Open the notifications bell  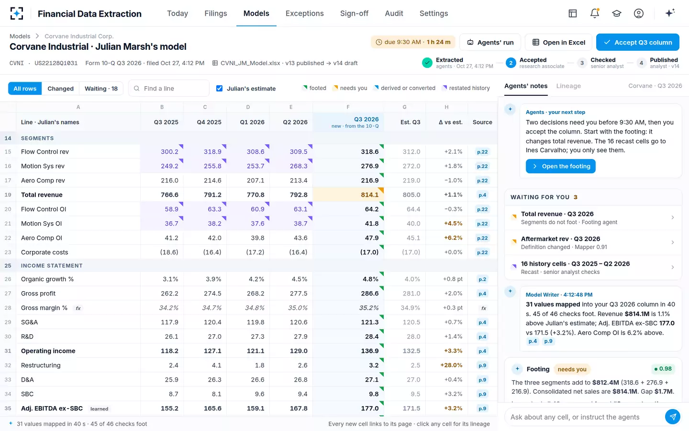coord(595,13)
